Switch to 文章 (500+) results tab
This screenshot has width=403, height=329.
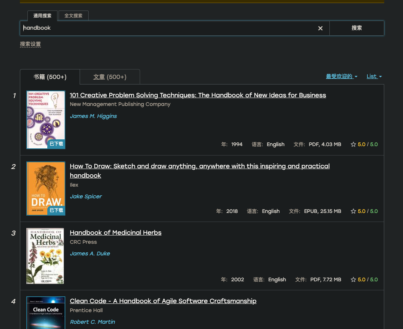tap(110, 77)
